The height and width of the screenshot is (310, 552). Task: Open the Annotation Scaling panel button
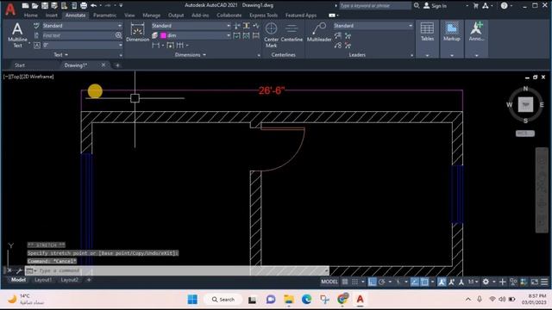click(476, 38)
